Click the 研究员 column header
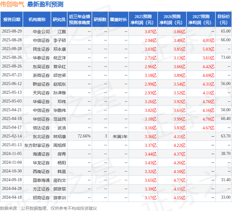This screenshot has width=232, height=211. coord(59,20)
